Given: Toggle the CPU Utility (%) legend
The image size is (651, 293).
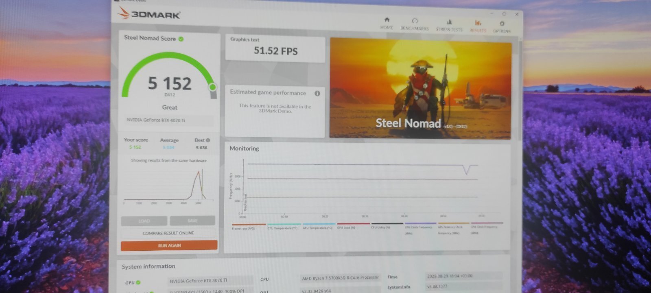Looking at the screenshot, I should pos(387,225).
